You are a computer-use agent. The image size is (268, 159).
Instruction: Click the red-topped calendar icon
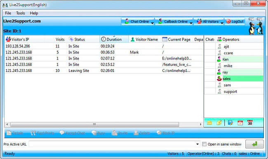coord(240,123)
